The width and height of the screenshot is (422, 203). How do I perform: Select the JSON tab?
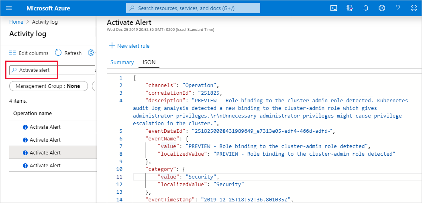(x=149, y=62)
